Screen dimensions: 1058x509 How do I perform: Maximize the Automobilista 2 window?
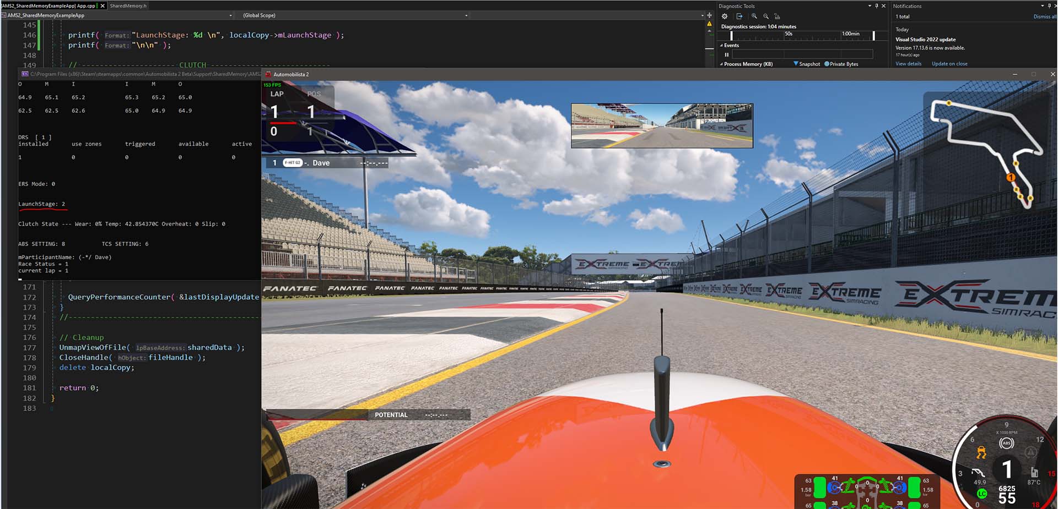1034,74
